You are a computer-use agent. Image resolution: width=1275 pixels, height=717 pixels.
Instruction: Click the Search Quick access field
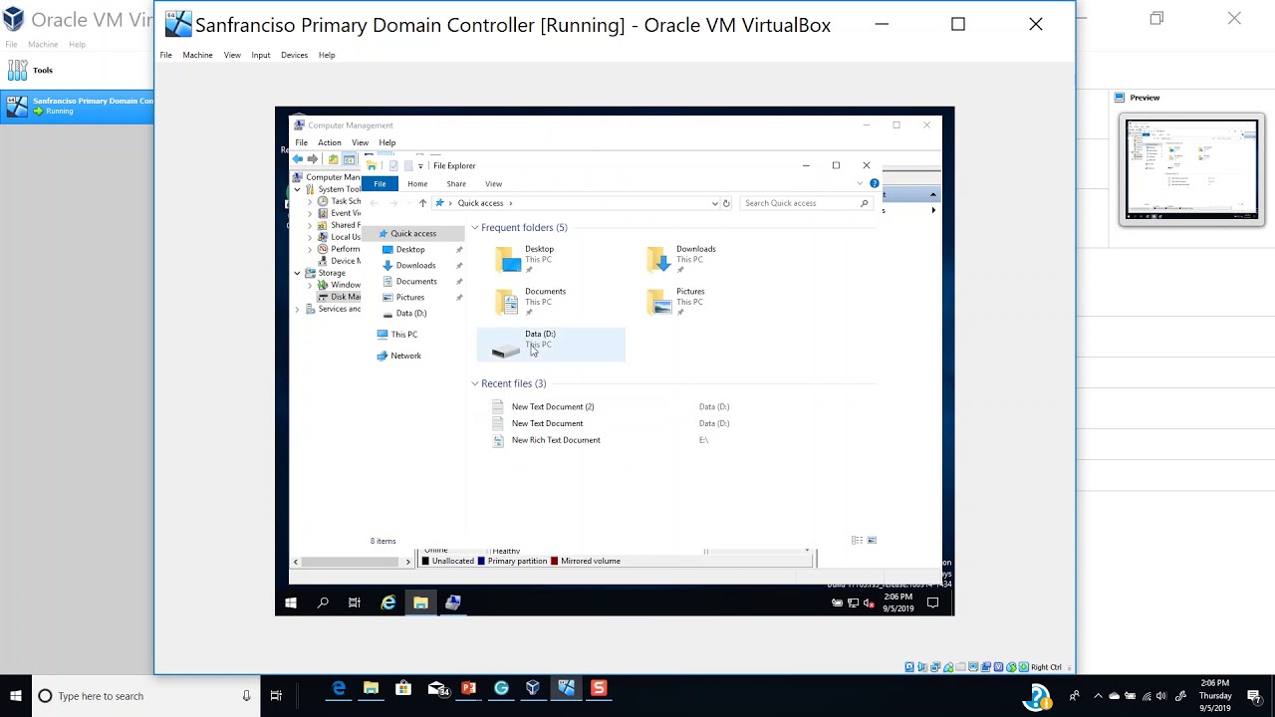(805, 203)
